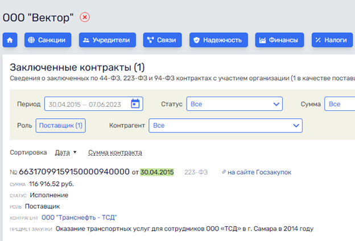
Task: Open the Учредители section
Action: pyautogui.click(x=108, y=40)
